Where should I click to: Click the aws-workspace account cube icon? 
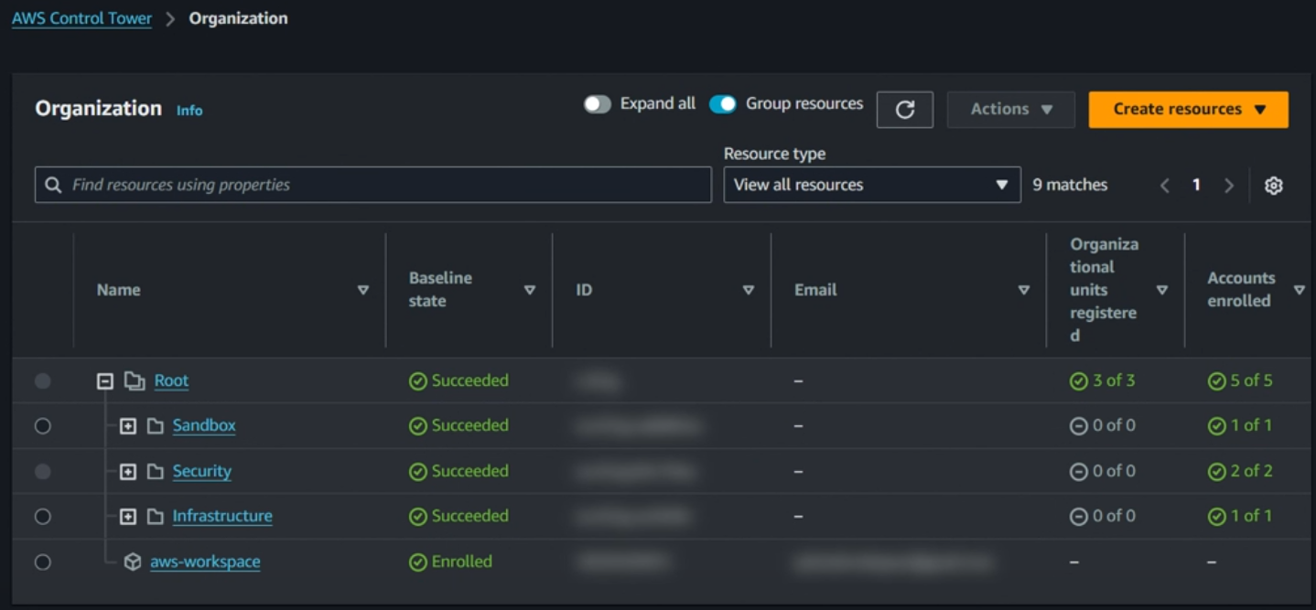[x=133, y=562]
